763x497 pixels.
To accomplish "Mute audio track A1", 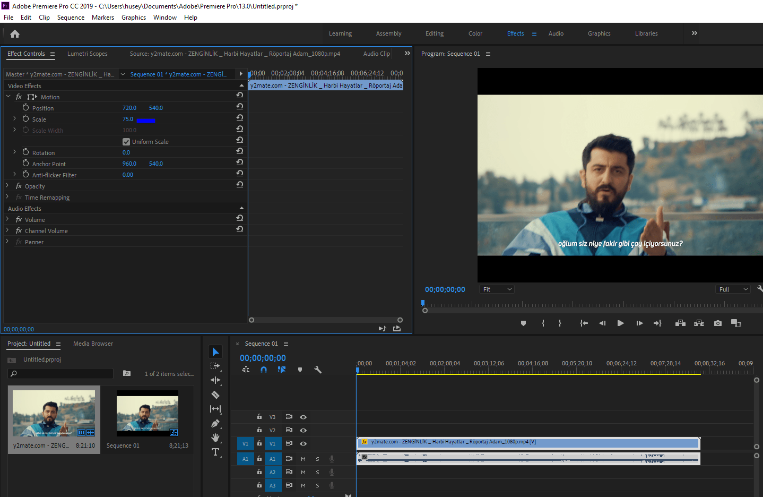I will tap(303, 459).
